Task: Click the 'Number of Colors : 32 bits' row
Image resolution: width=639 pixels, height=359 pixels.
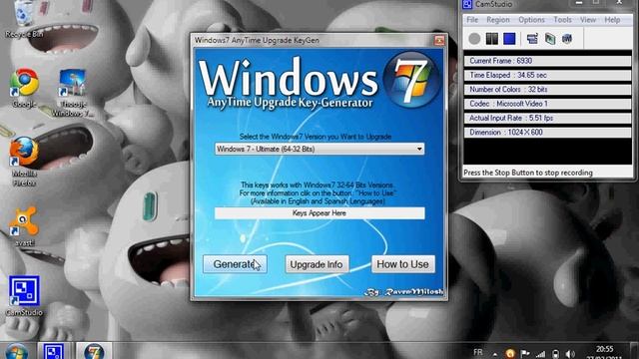Action: coord(547,90)
